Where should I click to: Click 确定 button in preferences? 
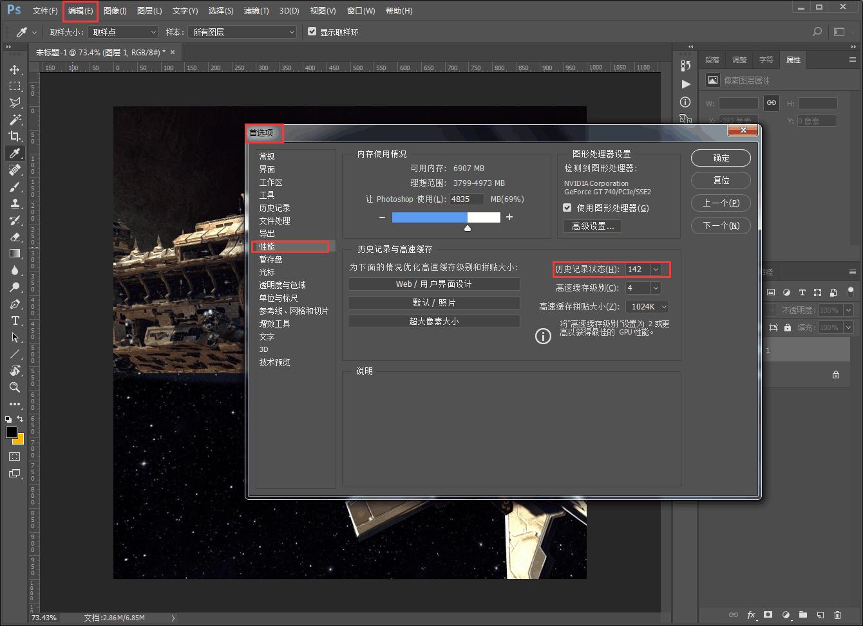pos(721,158)
